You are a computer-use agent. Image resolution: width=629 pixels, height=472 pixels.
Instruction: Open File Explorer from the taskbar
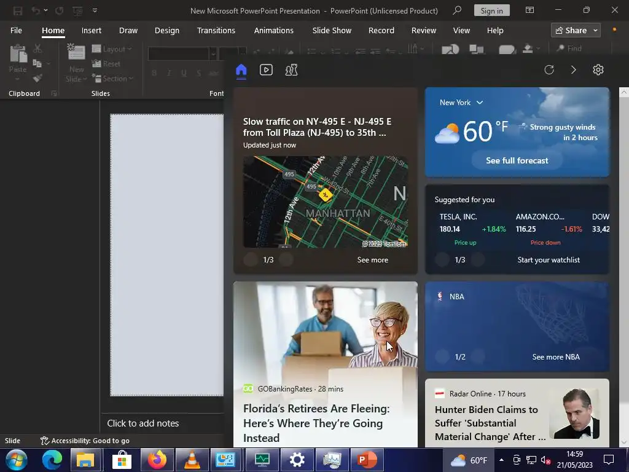click(85, 460)
